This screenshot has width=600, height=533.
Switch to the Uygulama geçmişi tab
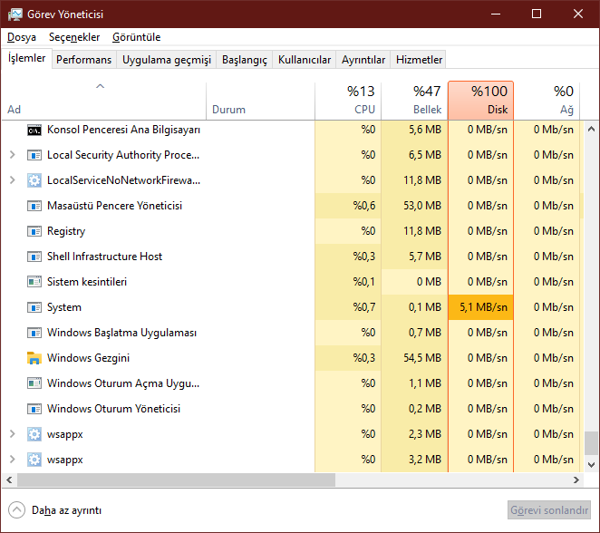click(x=167, y=60)
